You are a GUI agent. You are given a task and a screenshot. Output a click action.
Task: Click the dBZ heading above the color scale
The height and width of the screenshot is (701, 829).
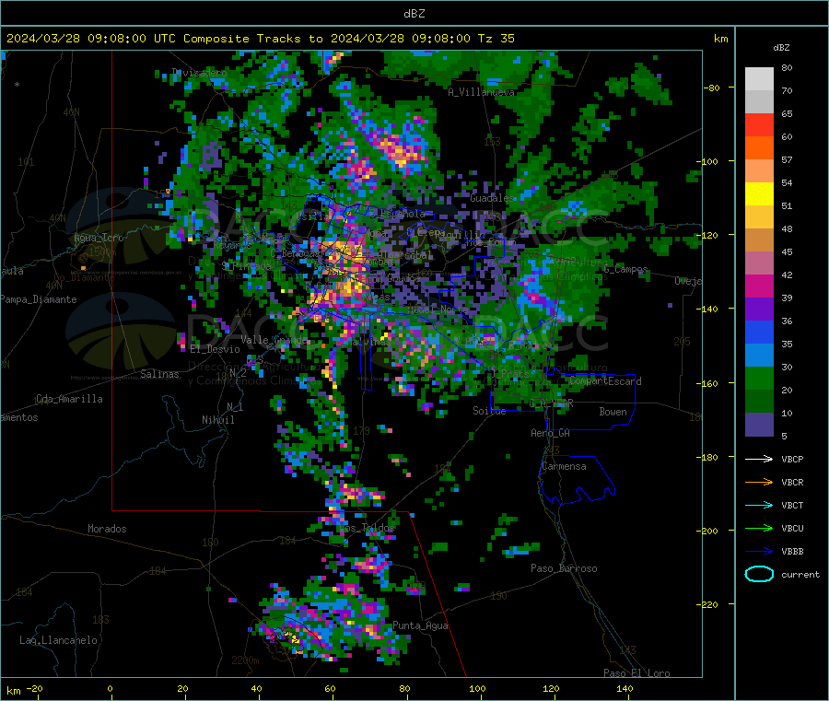click(x=781, y=48)
